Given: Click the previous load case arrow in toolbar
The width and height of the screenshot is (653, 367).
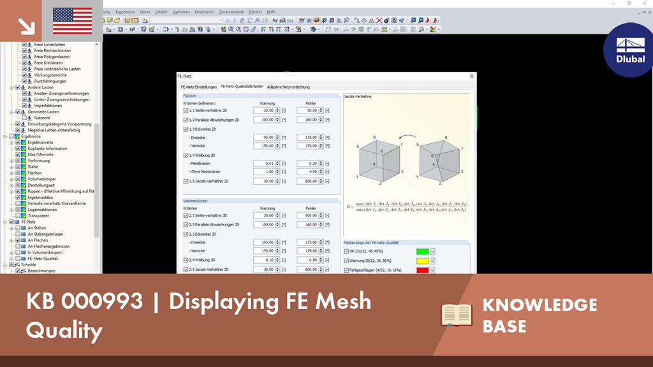Looking at the screenshot, I should pyautogui.click(x=228, y=20).
